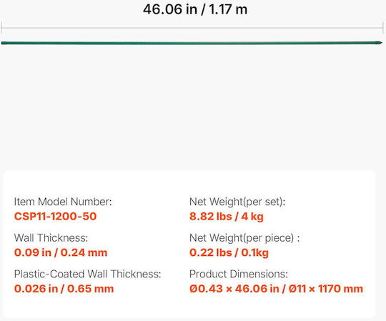Select the Net Weight(per set) label
Screen dimensions: 386x321
coord(237,202)
